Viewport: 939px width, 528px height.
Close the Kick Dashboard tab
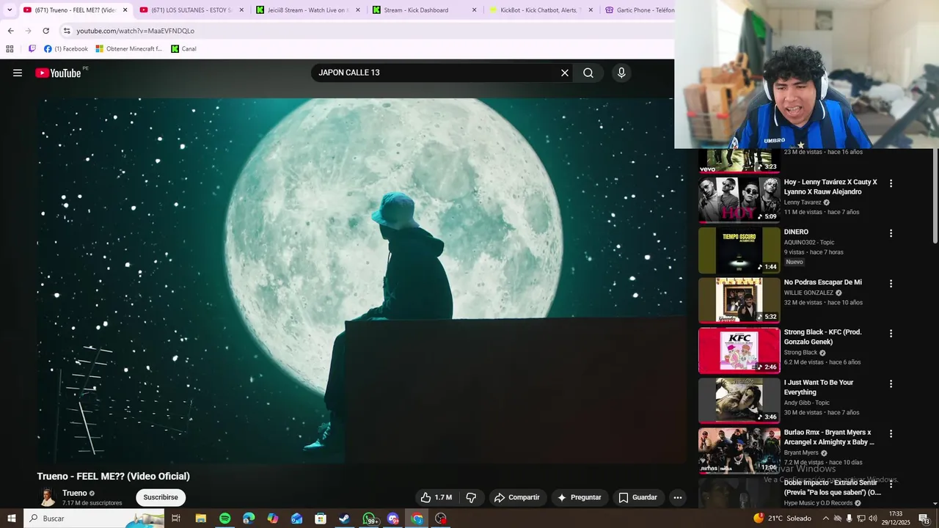474,10
